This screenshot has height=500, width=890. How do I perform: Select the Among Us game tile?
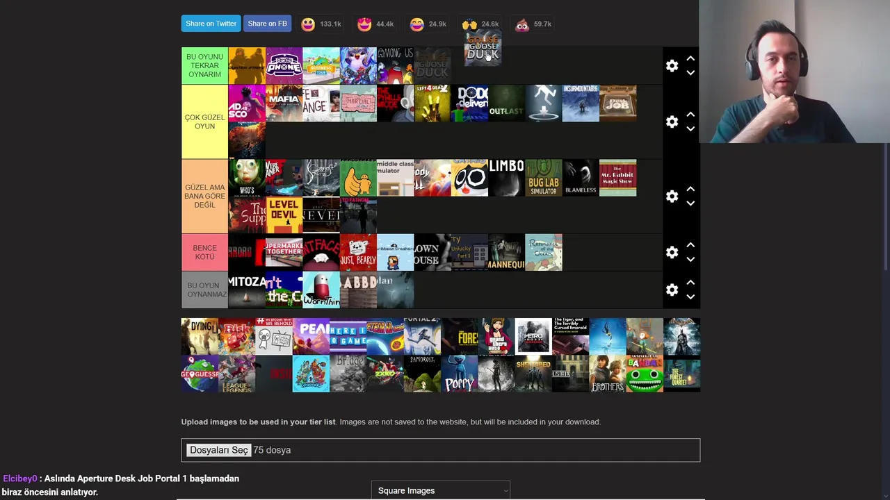click(395, 66)
